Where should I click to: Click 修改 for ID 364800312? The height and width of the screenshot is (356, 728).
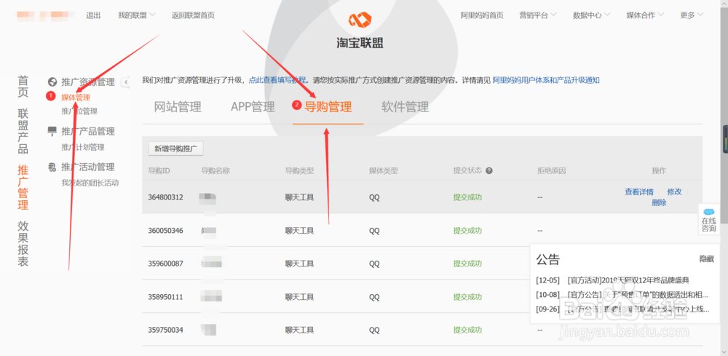(675, 191)
